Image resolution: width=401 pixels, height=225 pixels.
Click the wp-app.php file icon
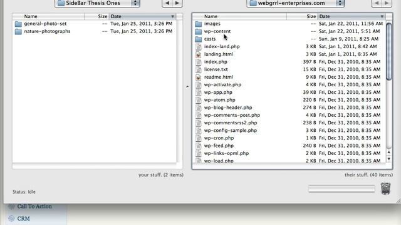point(198,92)
